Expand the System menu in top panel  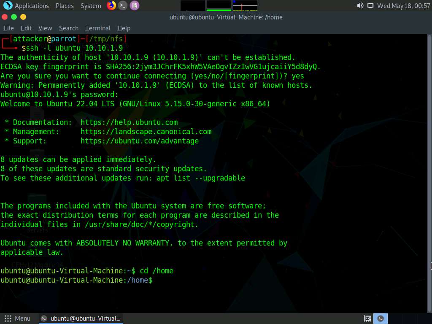click(x=91, y=6)
